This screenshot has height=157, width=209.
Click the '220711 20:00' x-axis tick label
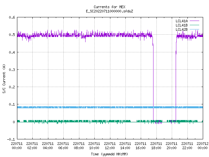click(x=171, y=146)
